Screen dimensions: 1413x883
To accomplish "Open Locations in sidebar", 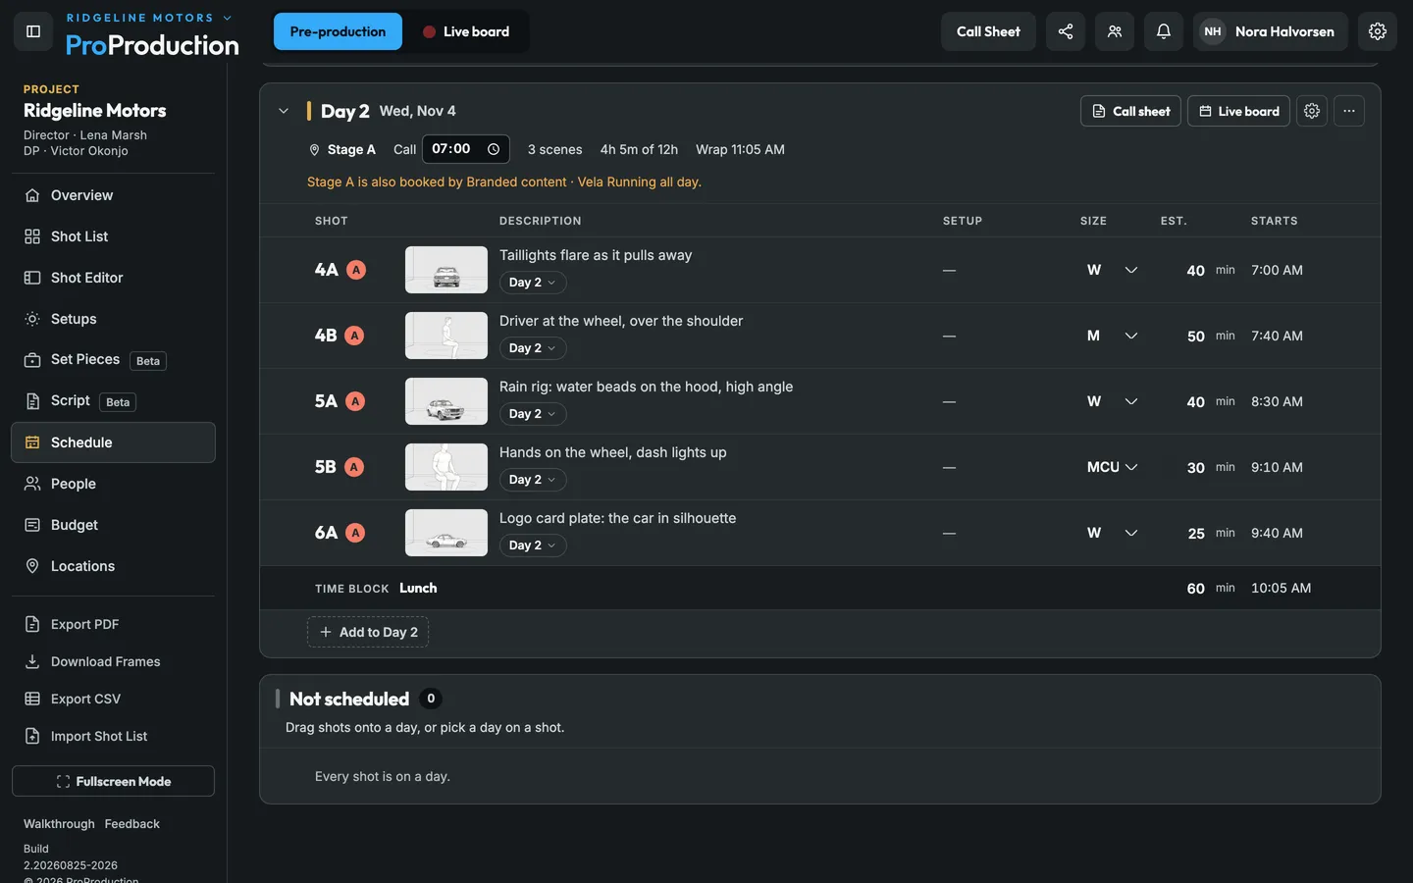I will [x=113, y=566].
